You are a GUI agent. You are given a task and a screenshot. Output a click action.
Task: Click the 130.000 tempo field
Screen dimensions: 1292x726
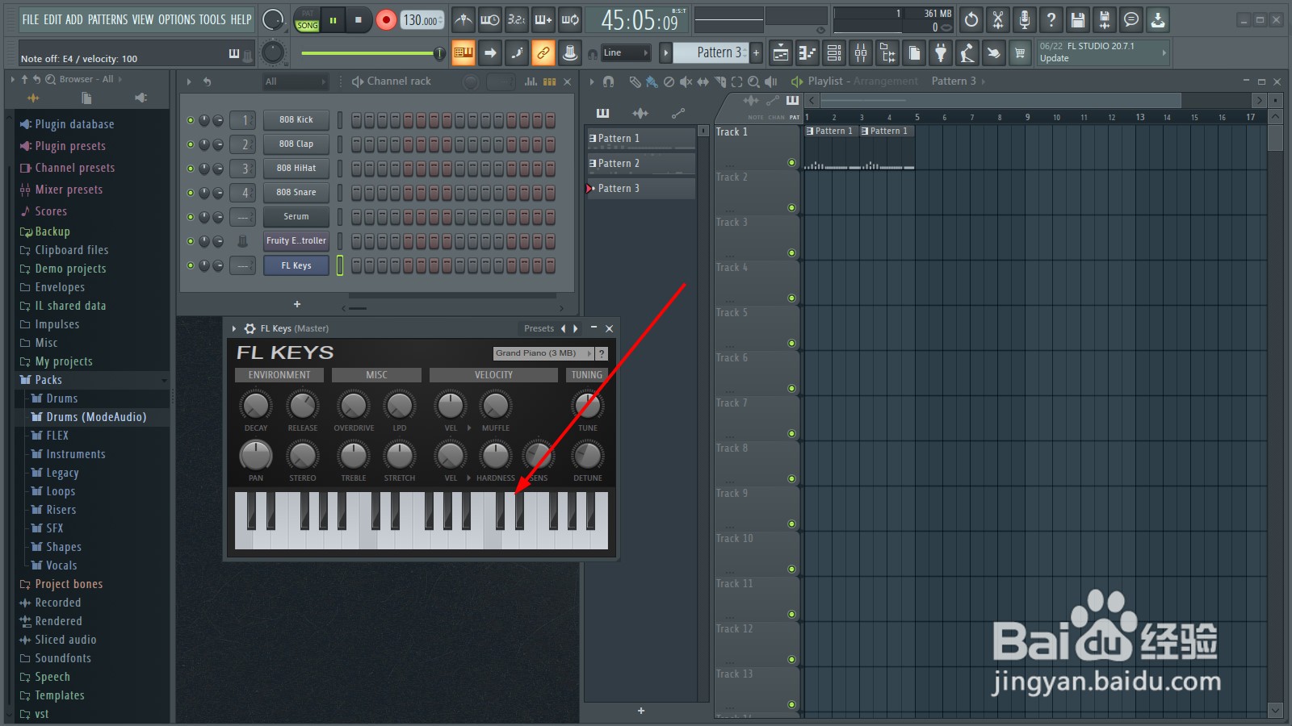coord(421,20)
